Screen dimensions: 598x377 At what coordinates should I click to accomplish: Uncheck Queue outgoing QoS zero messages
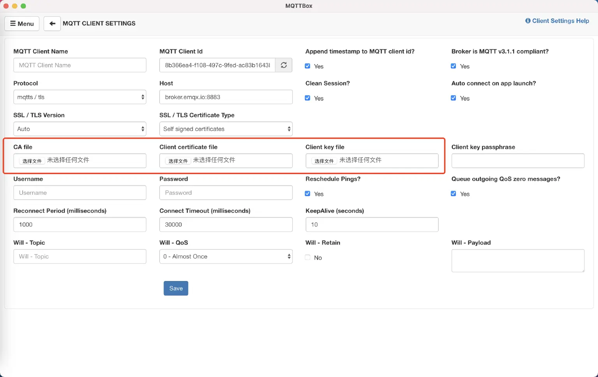454,194
